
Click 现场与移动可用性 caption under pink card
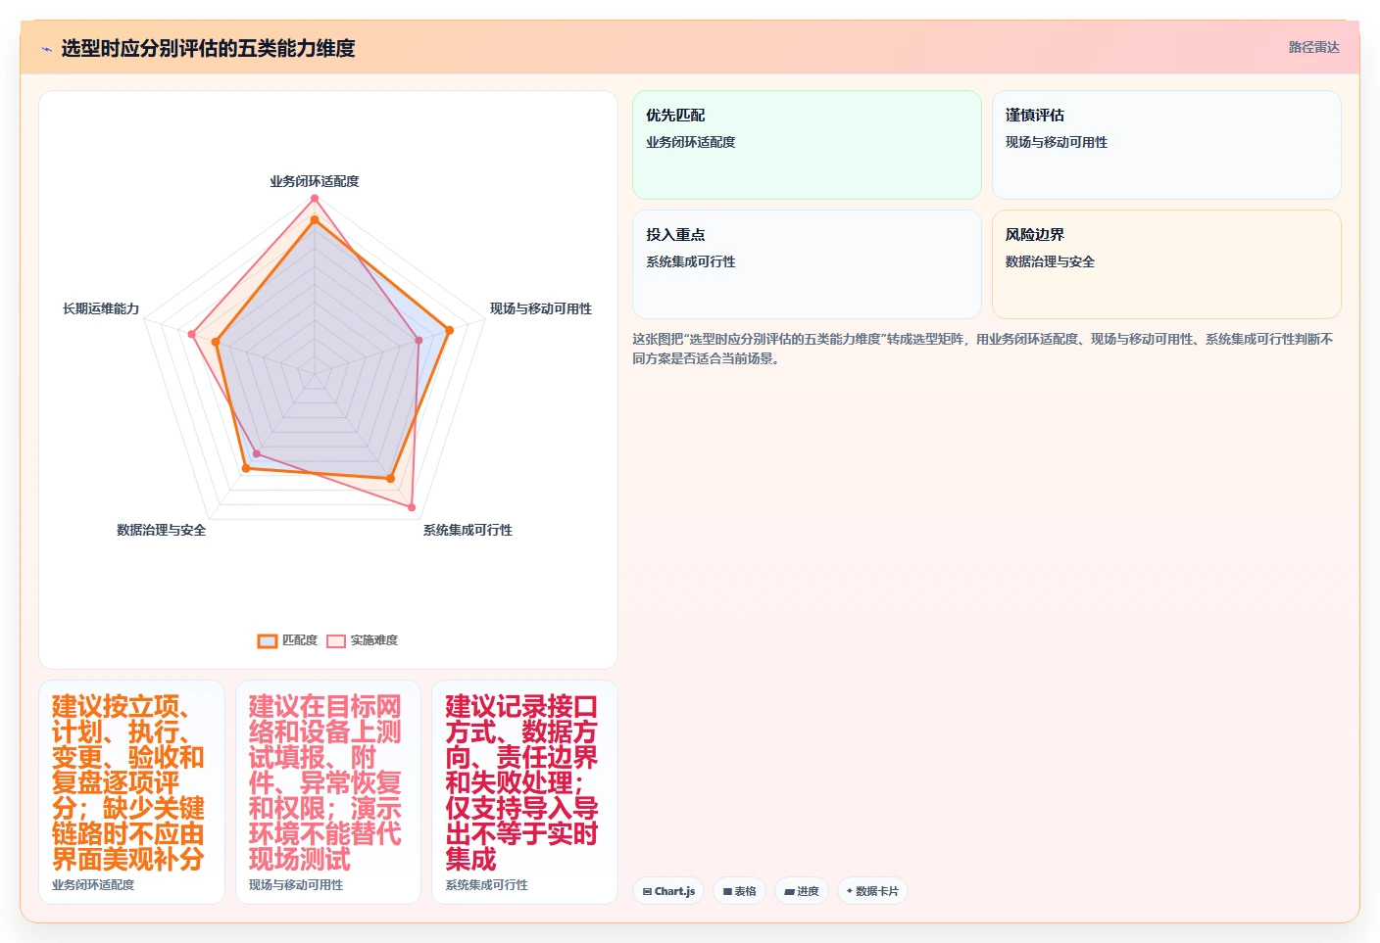[x=296, y=884]
